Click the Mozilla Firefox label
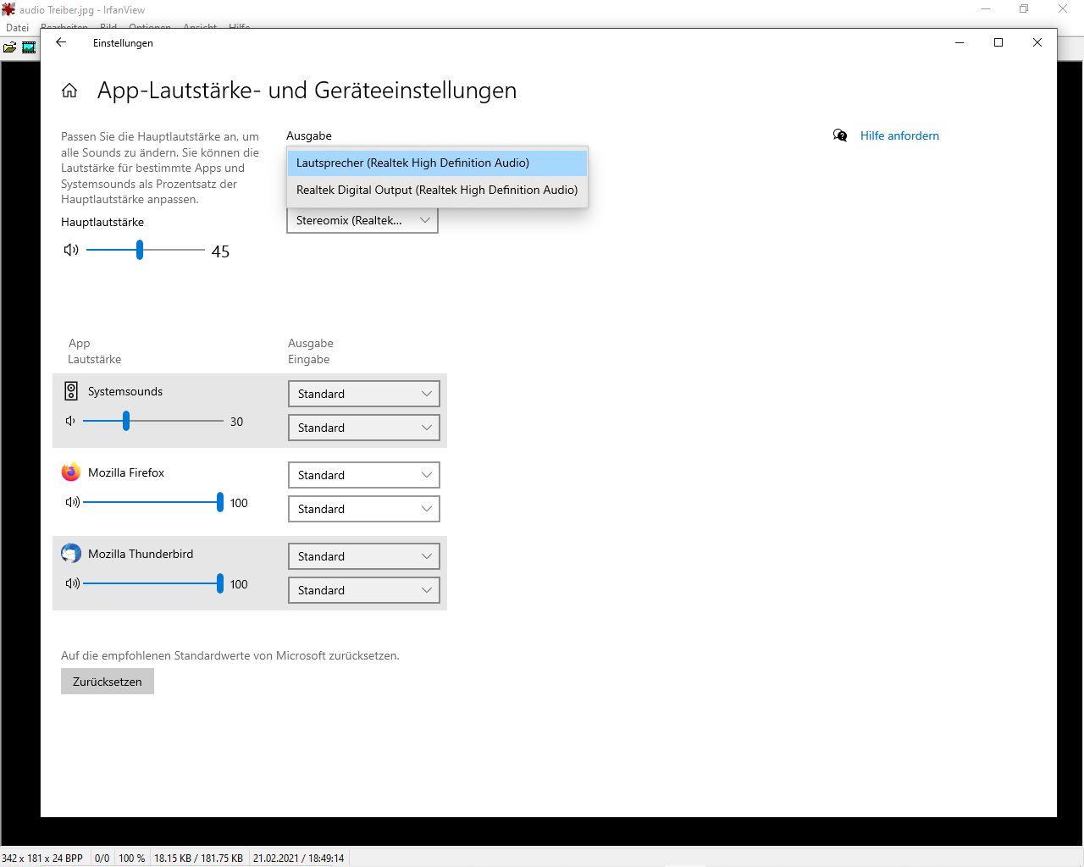Screen dimensions: 1084x867 [126, 472]
